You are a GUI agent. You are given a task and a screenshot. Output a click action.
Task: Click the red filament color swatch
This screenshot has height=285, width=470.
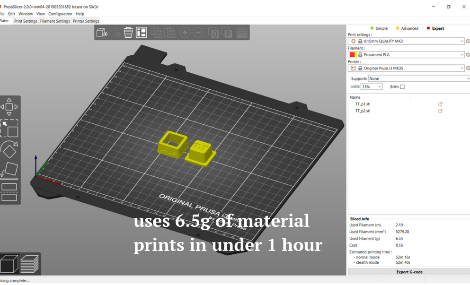point(352,55)
